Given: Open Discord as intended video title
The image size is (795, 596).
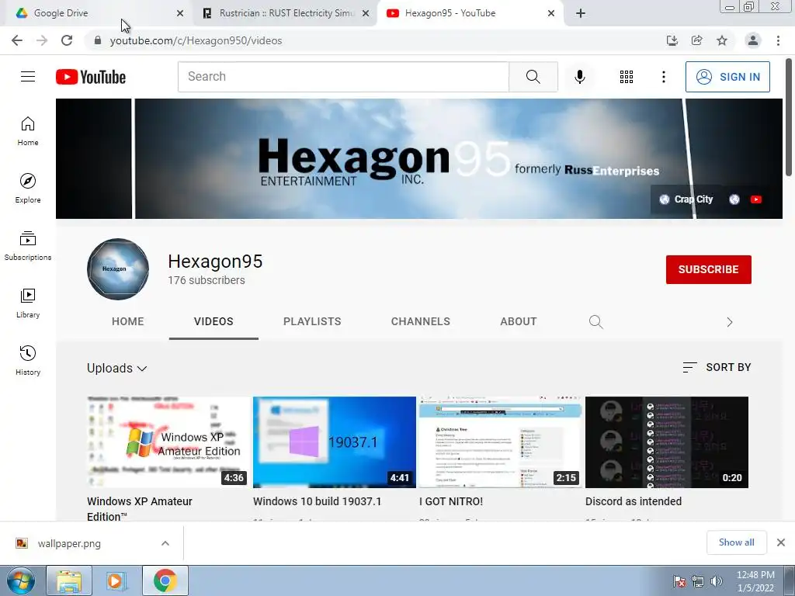Looking at the screenshot, I should click(634, 501).
